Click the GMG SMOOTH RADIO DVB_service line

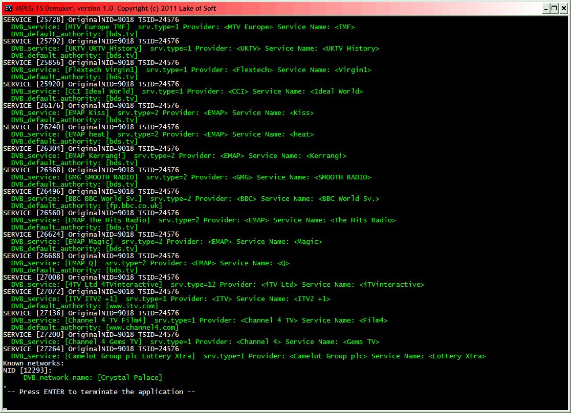pyautogui.click(x=191, y=177)
